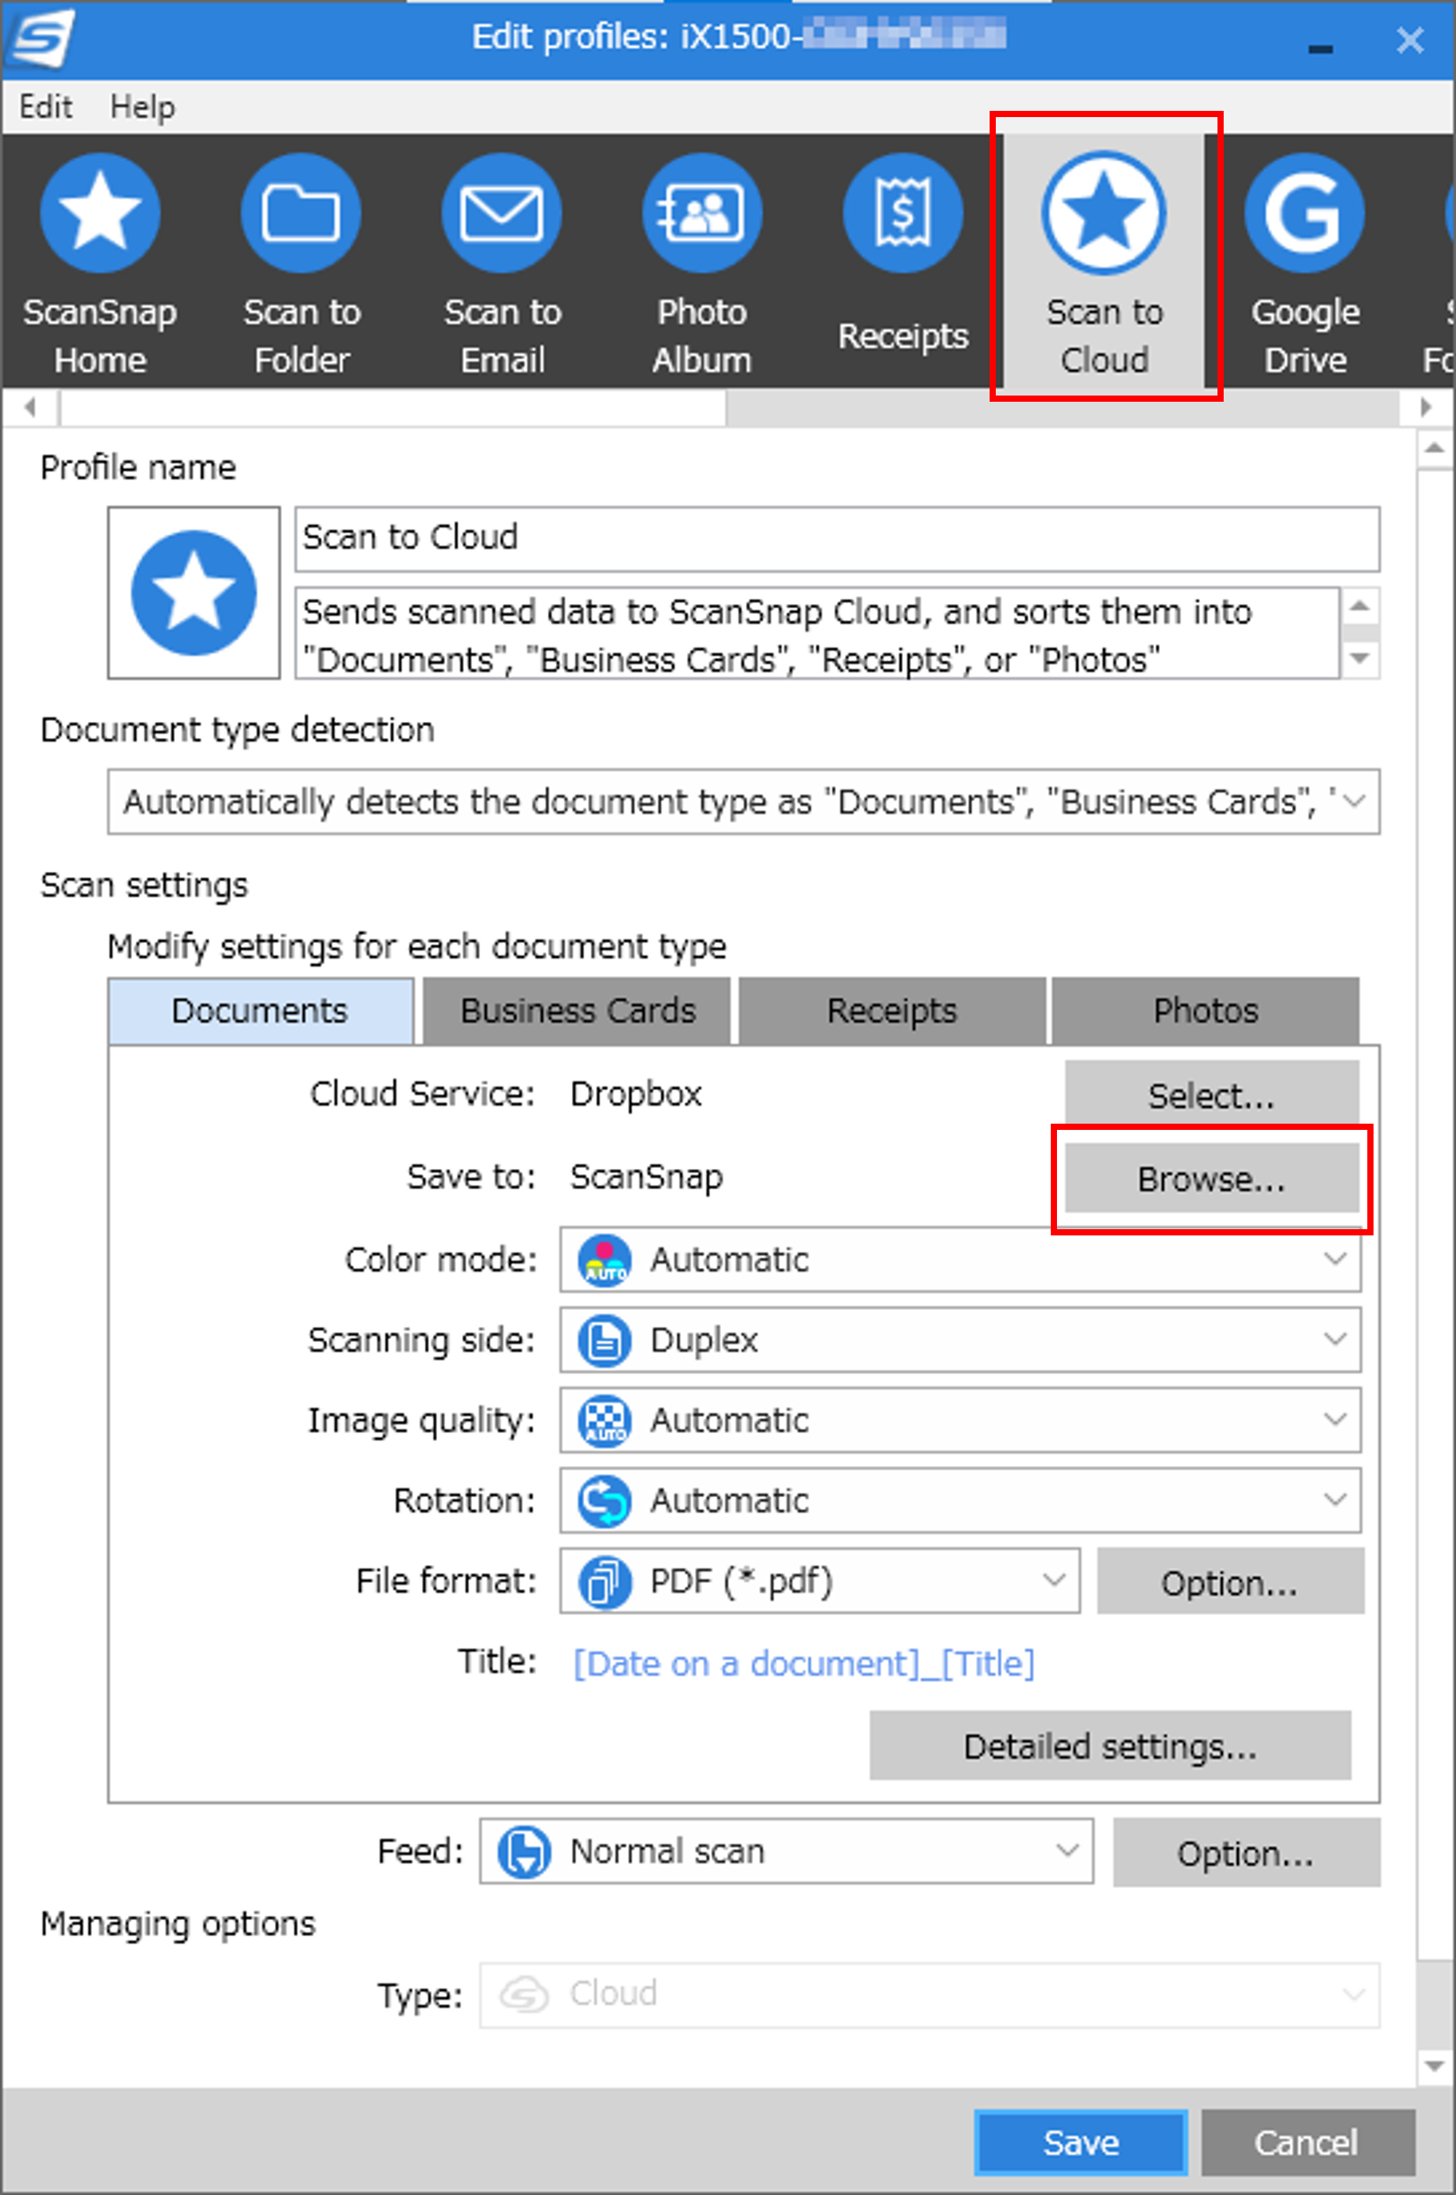The height and width of the screenshot is (2195, 1456).
Task: Open the Title naming format link
Action: pyautogui.click(x=803, y=1663)
